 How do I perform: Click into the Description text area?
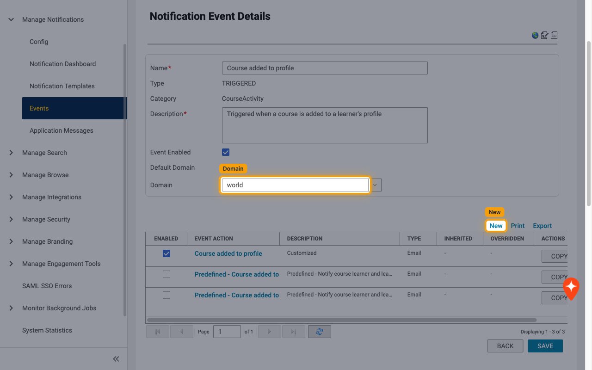click(325, 125)
